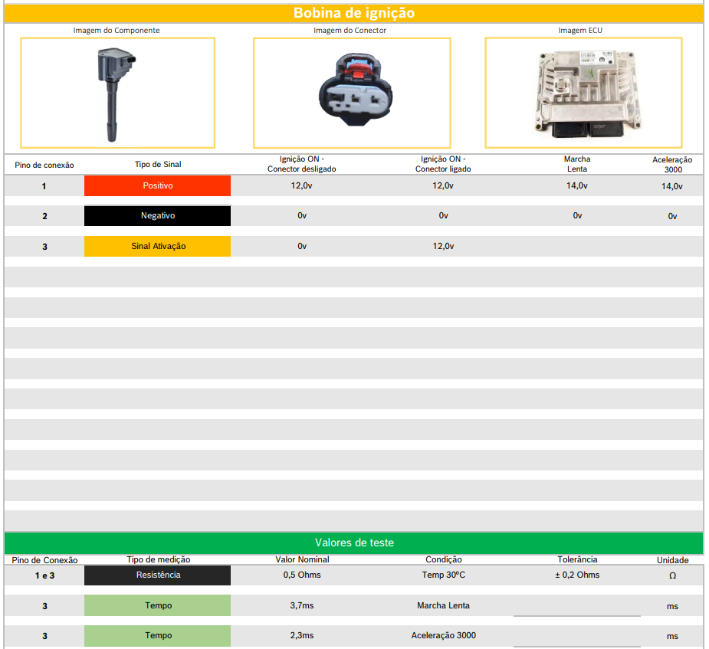Click the black 'Negativo' signal cell
Image resolution: width=709 pixels, height=649 pixels.
tap(157, 215)
